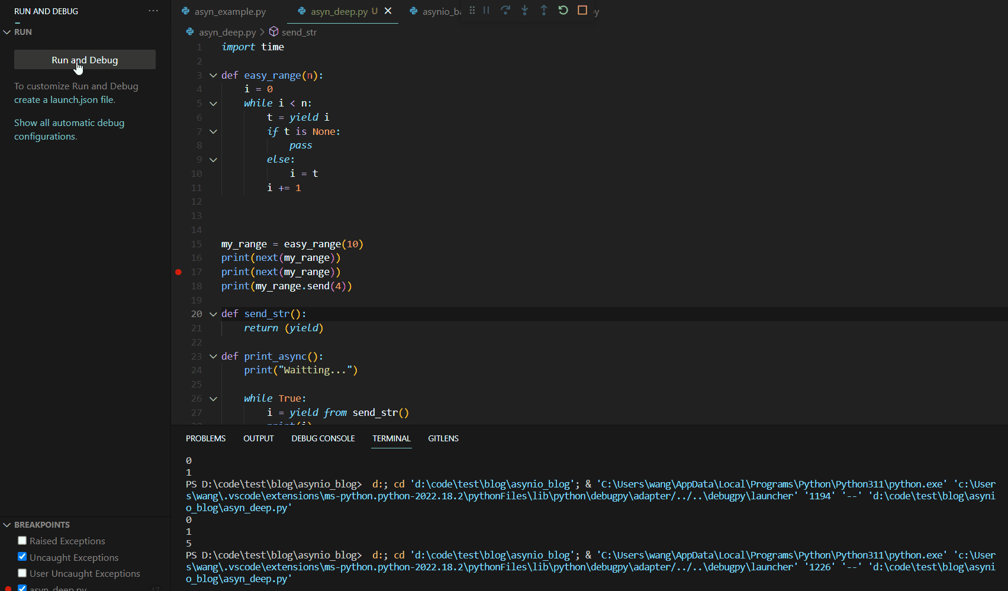The image size is (1008, 591).
Task: Click the Step Into debug icon
Action: coord(525,10)
